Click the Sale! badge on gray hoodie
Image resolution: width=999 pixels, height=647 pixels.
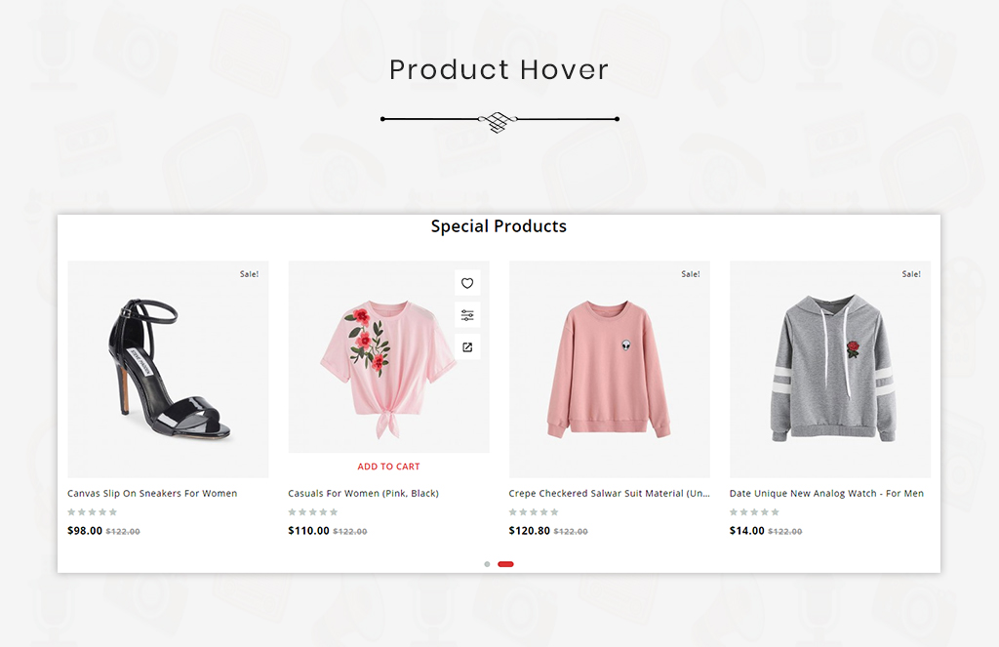[911, 274]
